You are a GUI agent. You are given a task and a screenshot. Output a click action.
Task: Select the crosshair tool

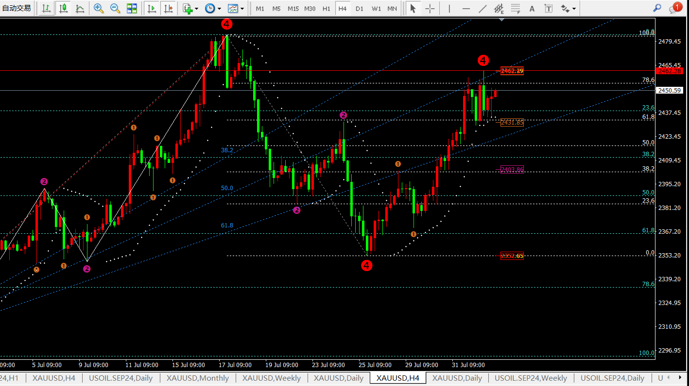(430, 8)
